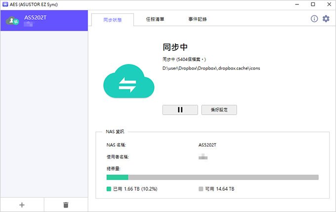
Task: Switch to the 事件記錄 tab
Action: (197, 19)
